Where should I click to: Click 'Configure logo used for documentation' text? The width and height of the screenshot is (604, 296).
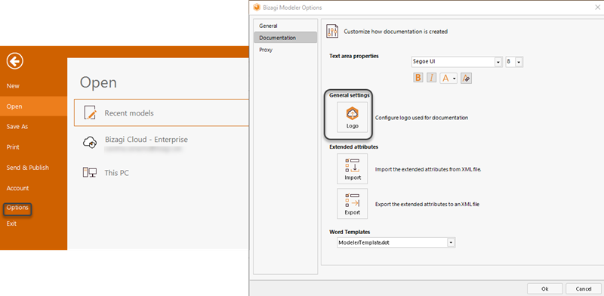click(x=422, y=118)
